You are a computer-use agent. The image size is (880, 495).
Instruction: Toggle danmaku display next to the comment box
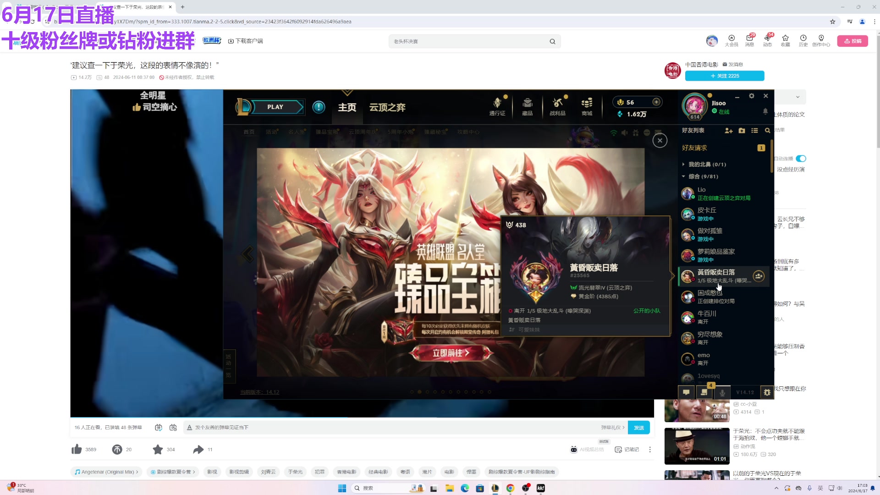pyautogui.click(x=159, y=427)
